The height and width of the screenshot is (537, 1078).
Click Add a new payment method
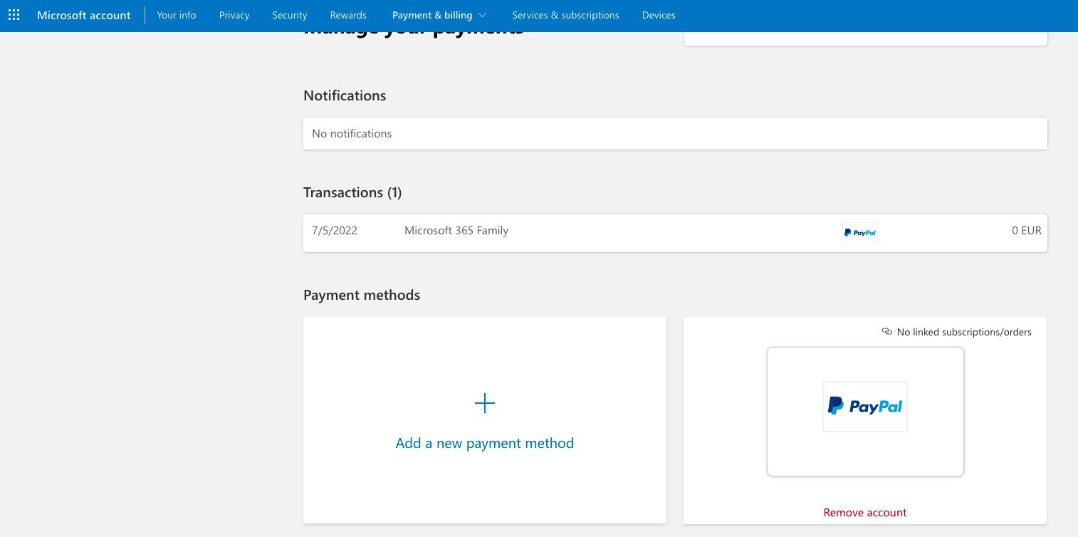click(x=485, y=442)
